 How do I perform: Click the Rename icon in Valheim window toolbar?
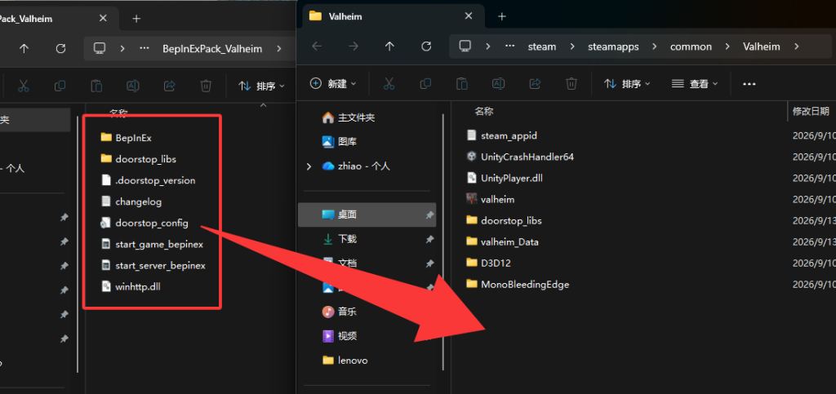499,83
